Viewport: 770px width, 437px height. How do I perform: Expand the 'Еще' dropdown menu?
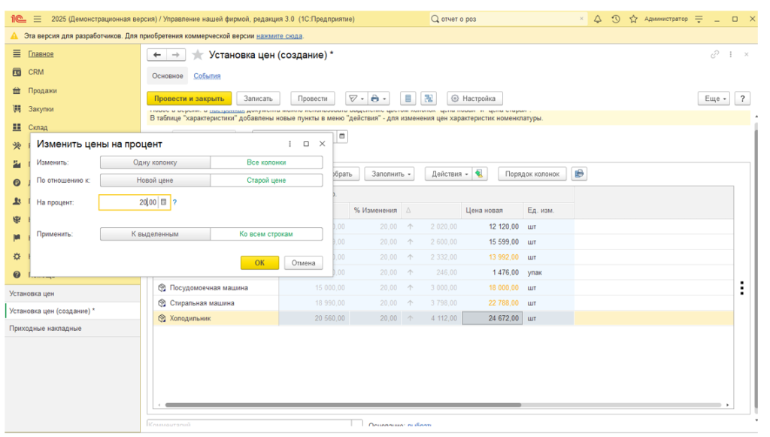point(714,99)
